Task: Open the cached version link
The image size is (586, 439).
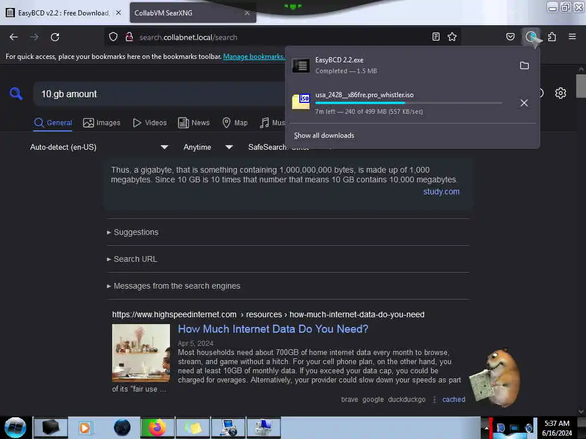Action: pos(454,400)
